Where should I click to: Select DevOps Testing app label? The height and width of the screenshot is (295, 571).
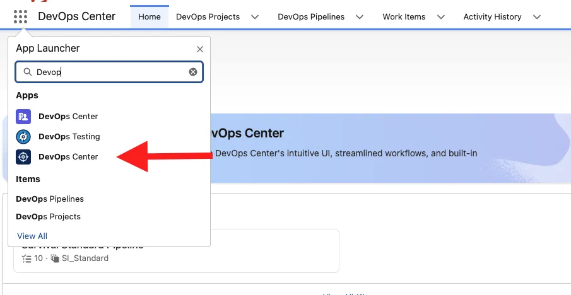coord(69,136)
